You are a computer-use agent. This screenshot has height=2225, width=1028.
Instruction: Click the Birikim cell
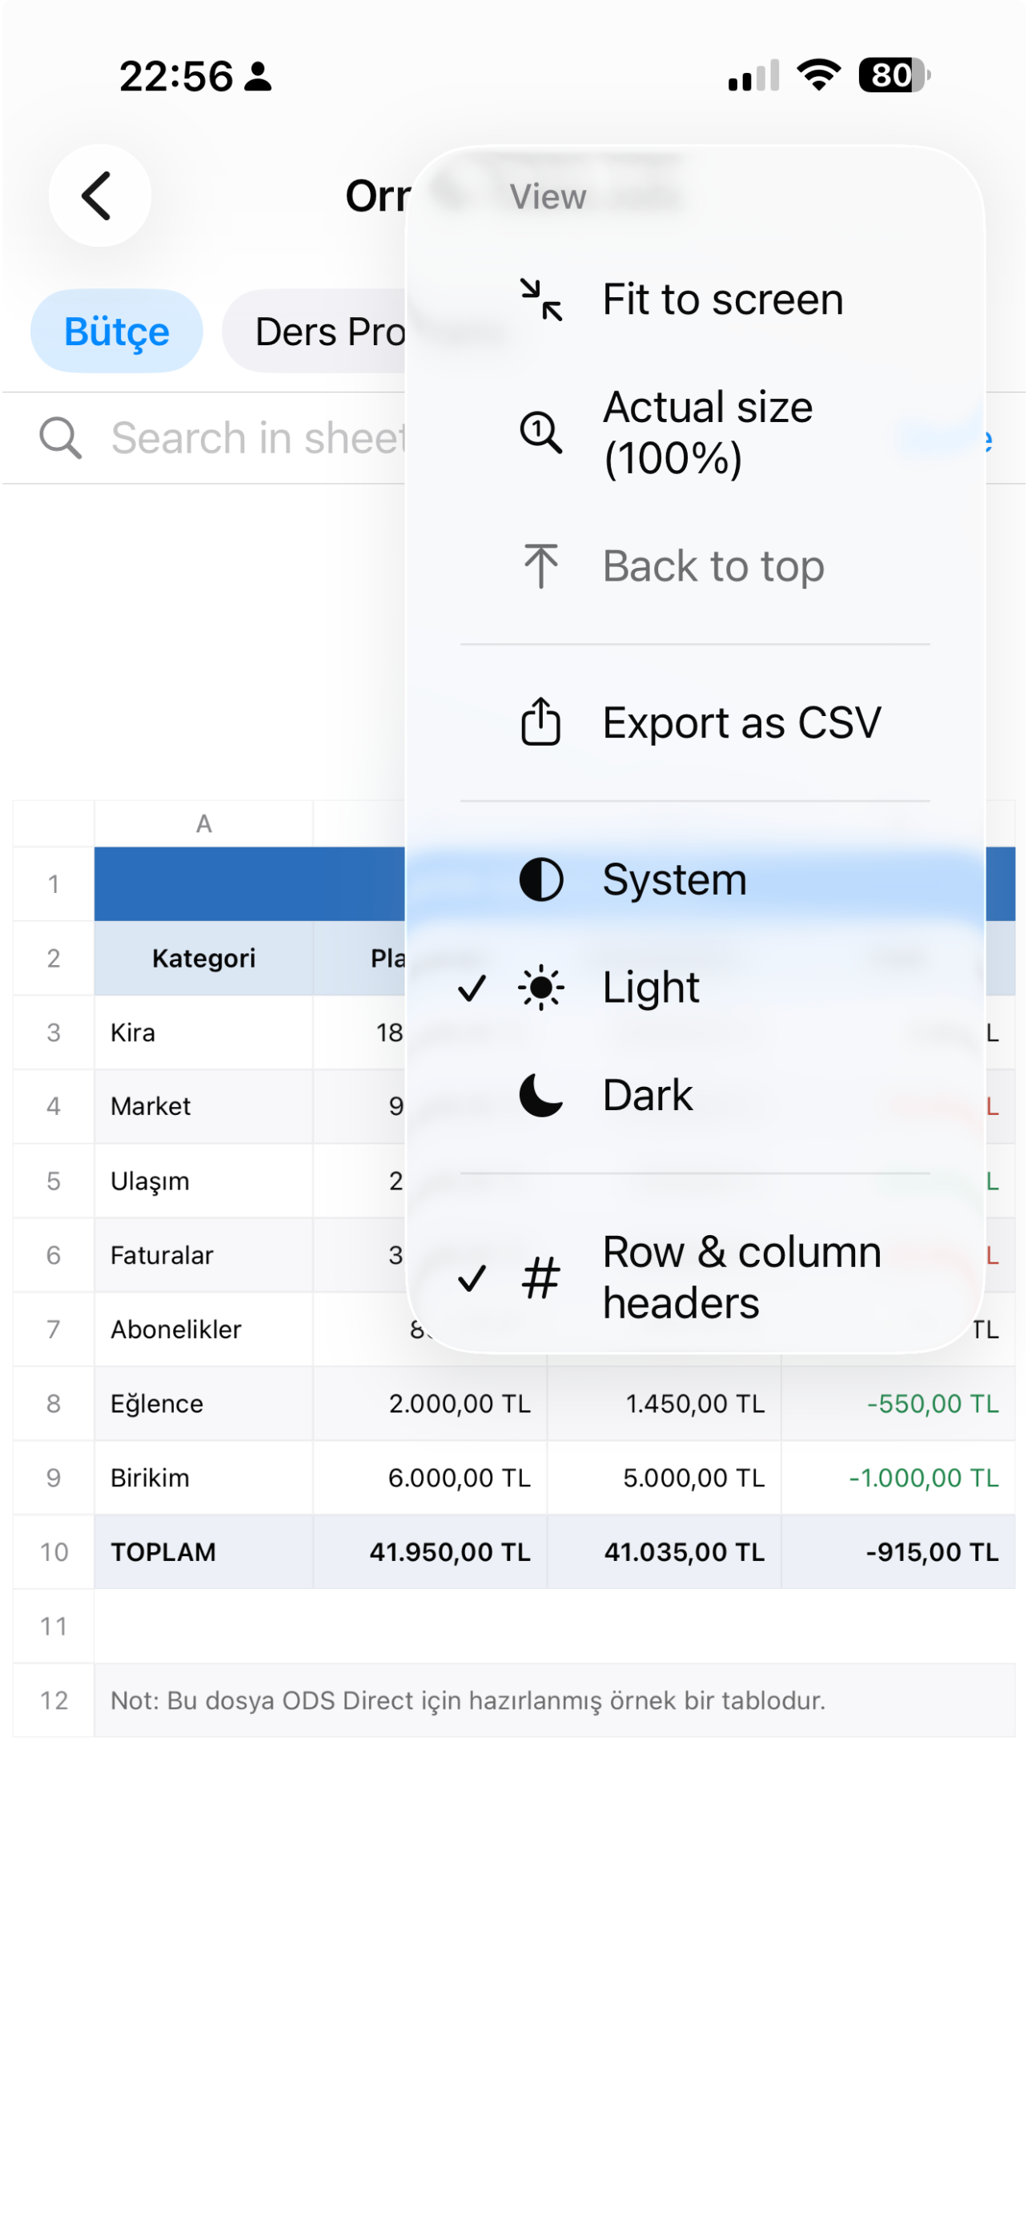point(203,1478)
